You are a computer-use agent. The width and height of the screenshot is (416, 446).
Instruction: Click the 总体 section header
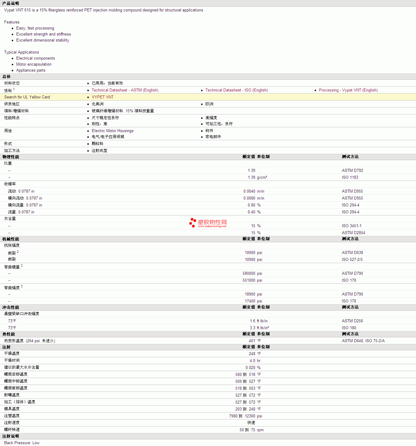[6, 76]
